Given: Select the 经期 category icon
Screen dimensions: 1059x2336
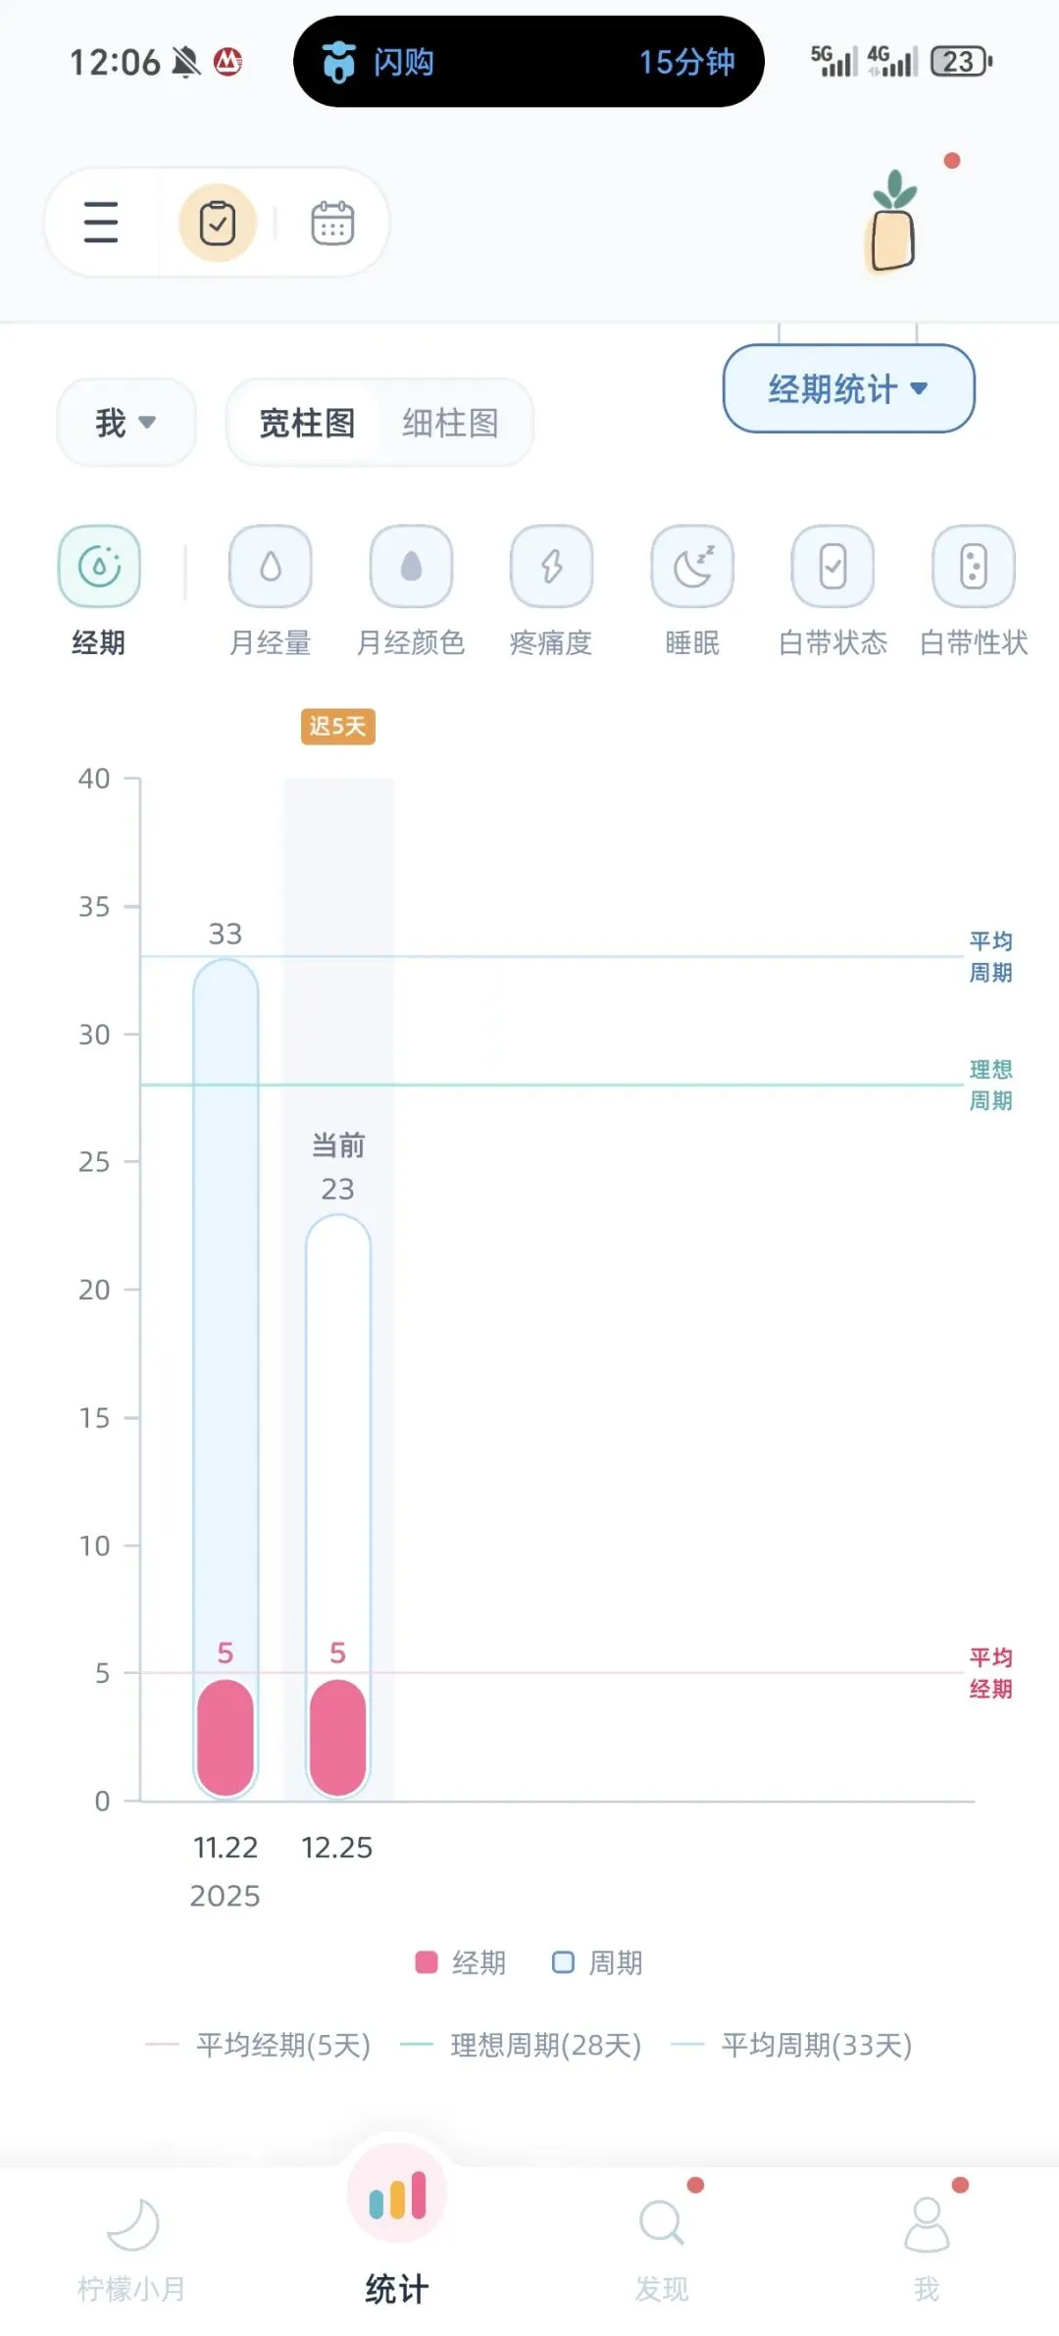Looking at the screenshot, I should 99,566.
